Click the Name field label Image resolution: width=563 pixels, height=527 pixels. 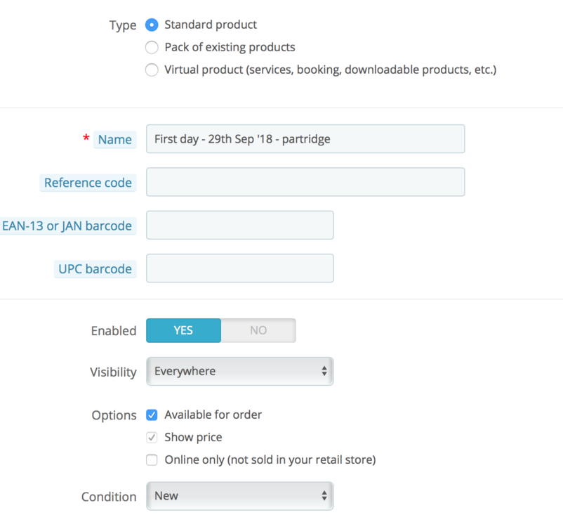[114, 139]
